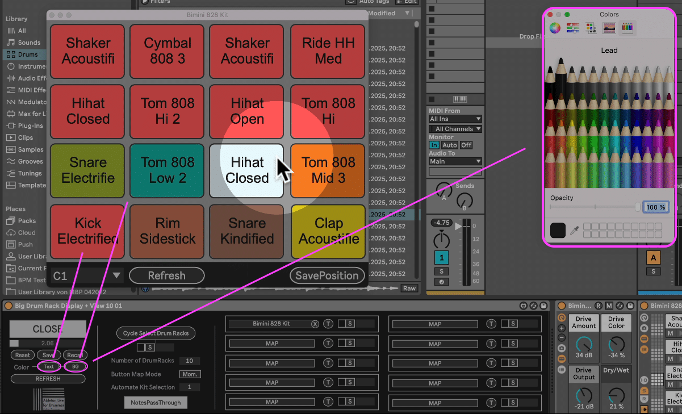Image resolution: width=682 pixels, height=414 pixels.
Task: Trigger the Kick Electrified pad
Action: pyautogui.click(x=87, y=231)
